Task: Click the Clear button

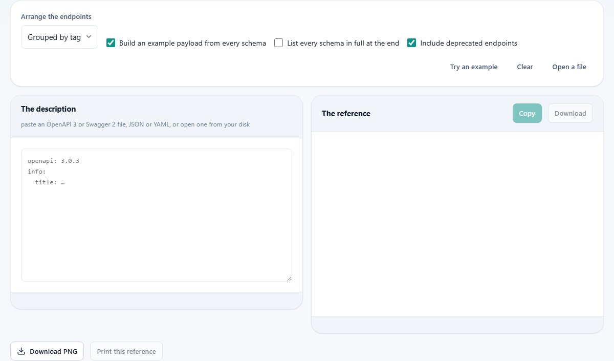Action: click(525, 67)
